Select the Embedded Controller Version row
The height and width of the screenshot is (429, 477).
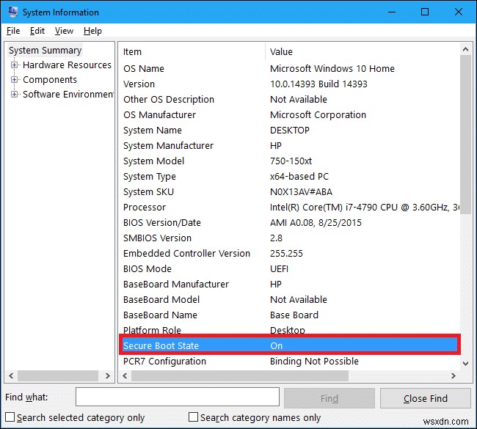289,254
